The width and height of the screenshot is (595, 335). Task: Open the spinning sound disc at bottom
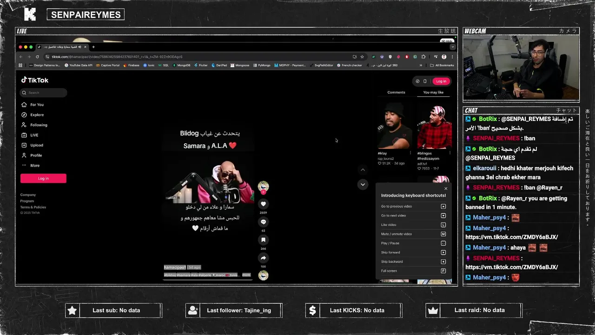tap(263, 275)
